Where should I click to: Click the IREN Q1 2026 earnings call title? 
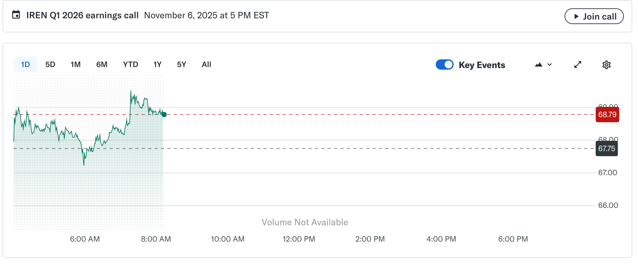click(x=82, y=15)
